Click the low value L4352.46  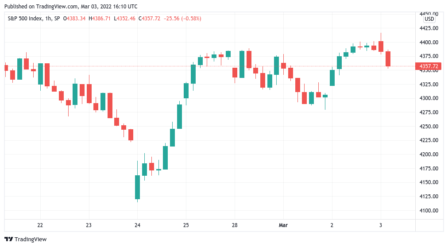point(125,19)
